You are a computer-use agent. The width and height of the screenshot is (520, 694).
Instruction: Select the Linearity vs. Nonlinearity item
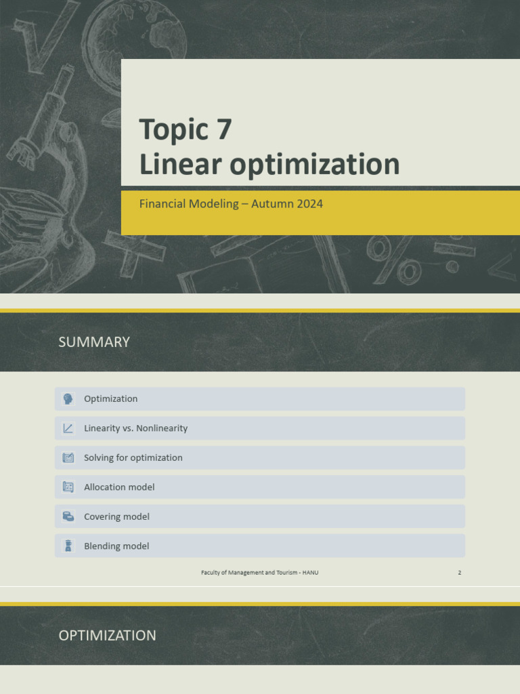259,428
